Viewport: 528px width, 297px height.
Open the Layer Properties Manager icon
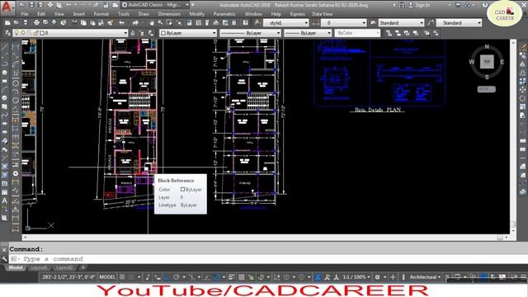(7, 33)
